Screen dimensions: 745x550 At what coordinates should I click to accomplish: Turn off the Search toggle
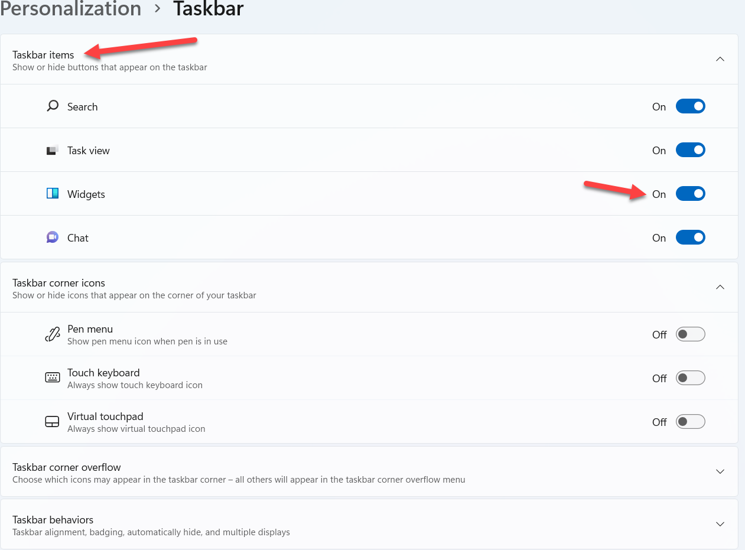pos(690,106)
